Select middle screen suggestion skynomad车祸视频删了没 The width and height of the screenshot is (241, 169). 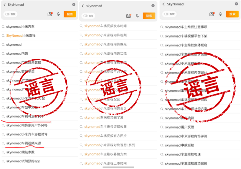coord(104,118)
